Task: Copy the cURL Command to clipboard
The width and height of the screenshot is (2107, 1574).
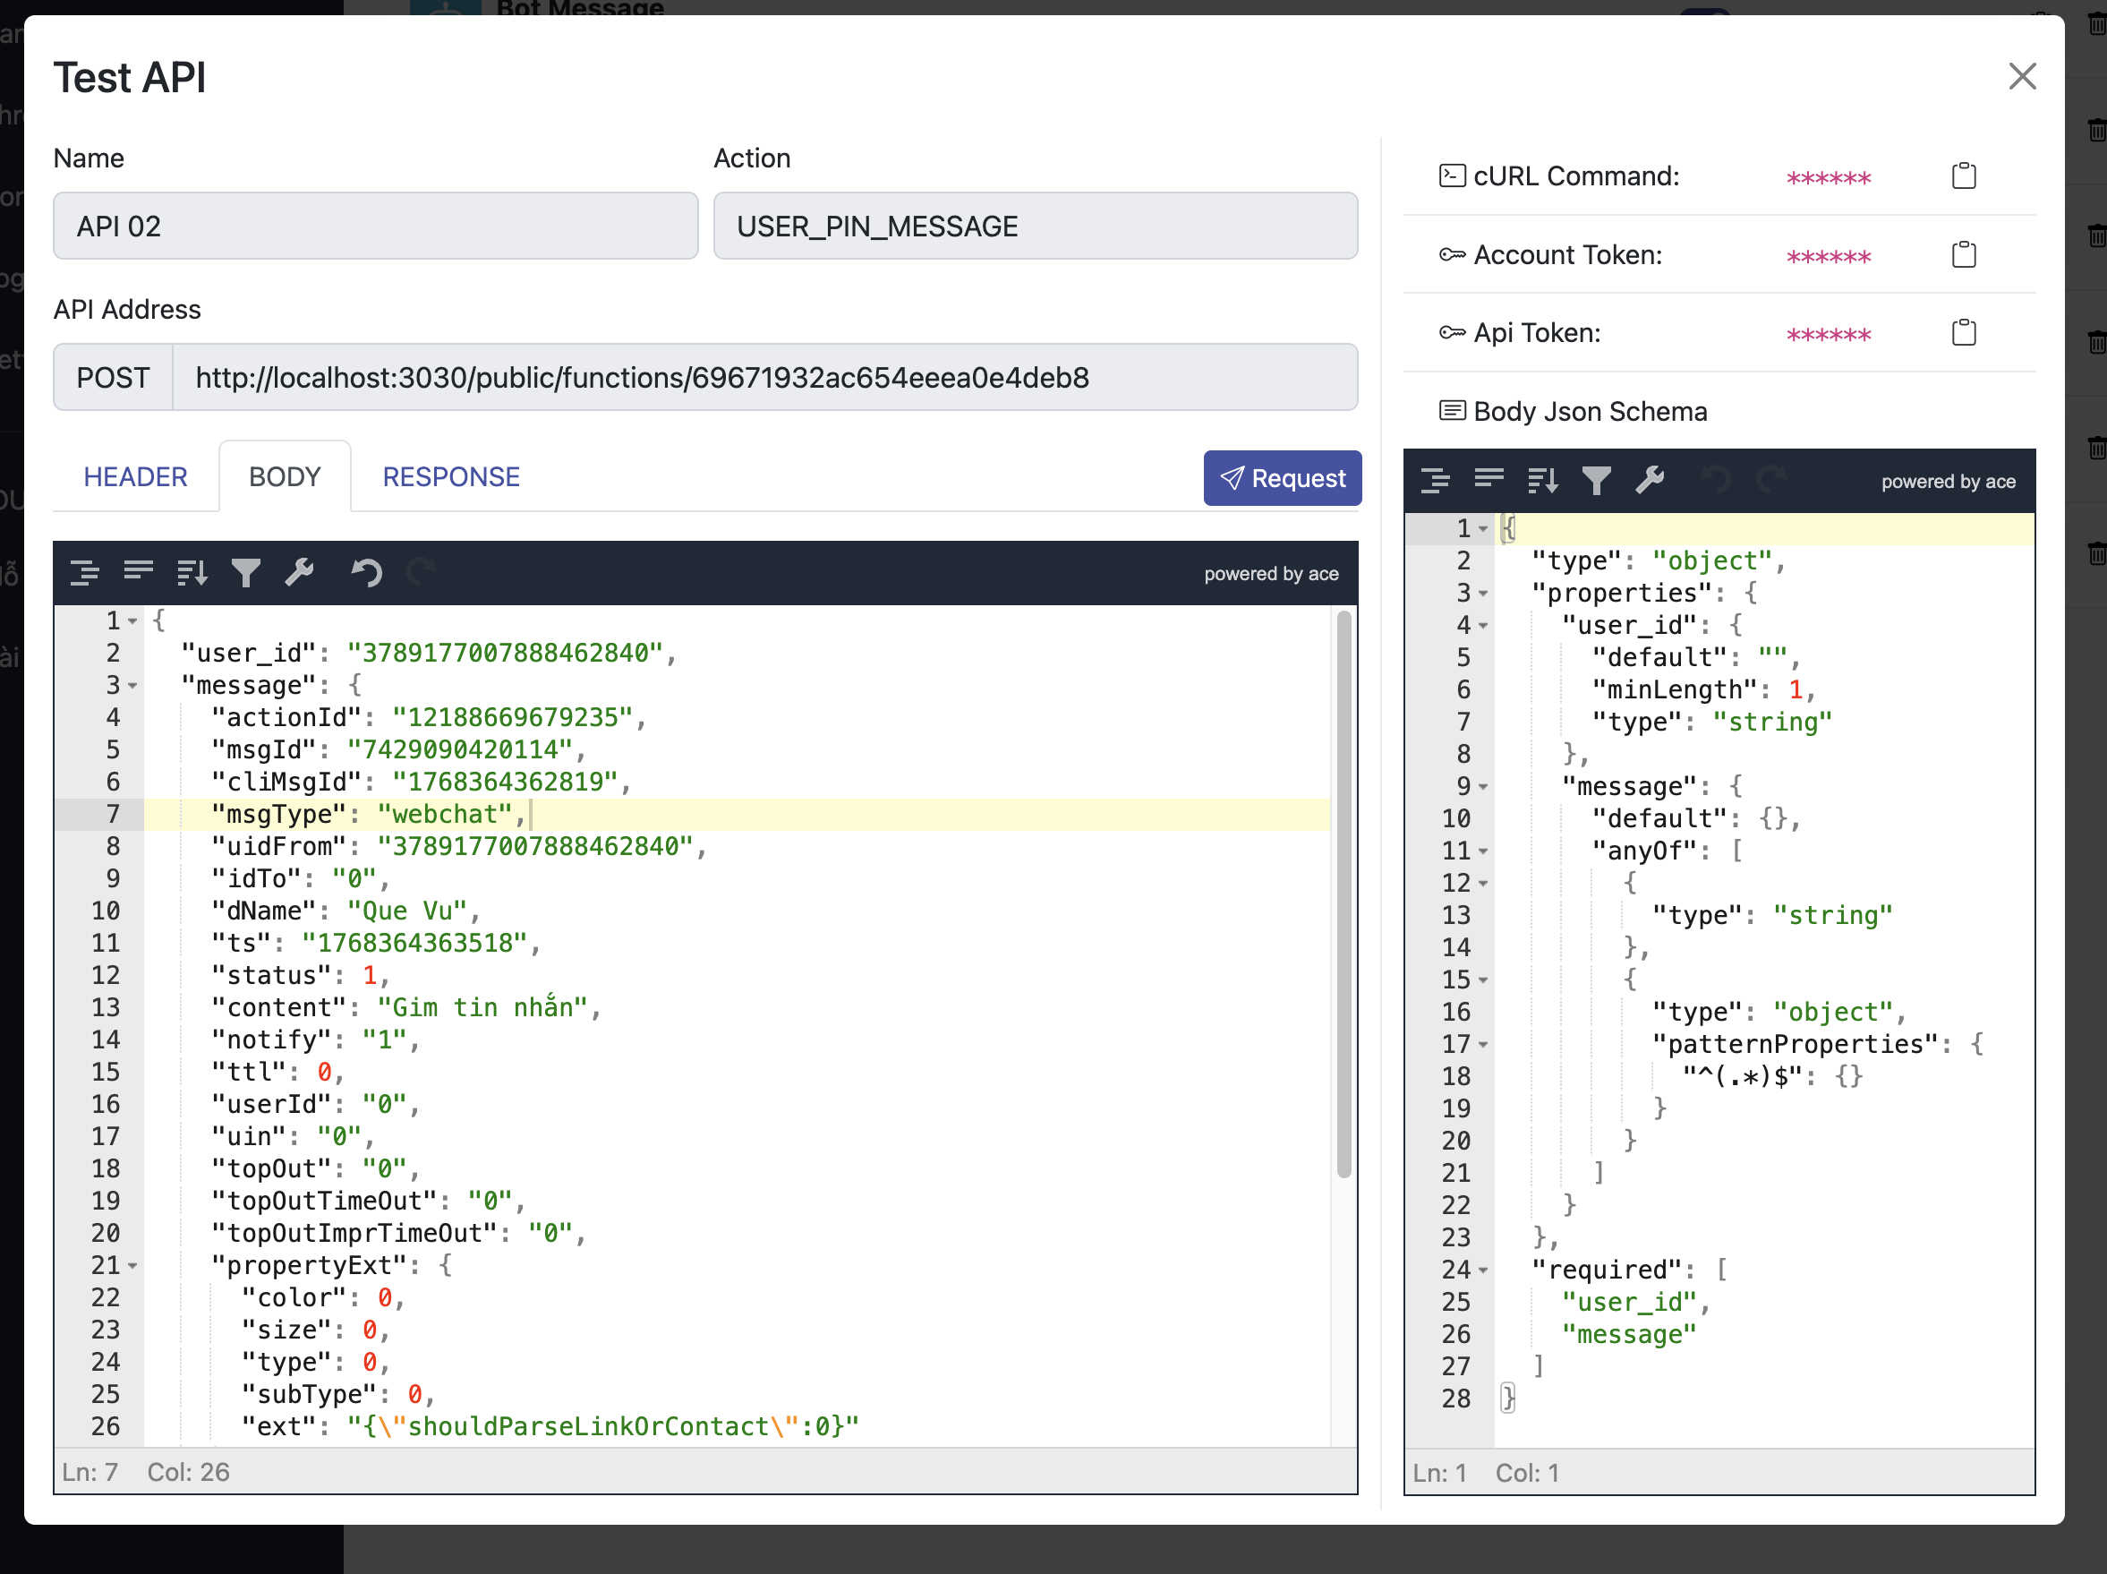Action: (1963, 176)
